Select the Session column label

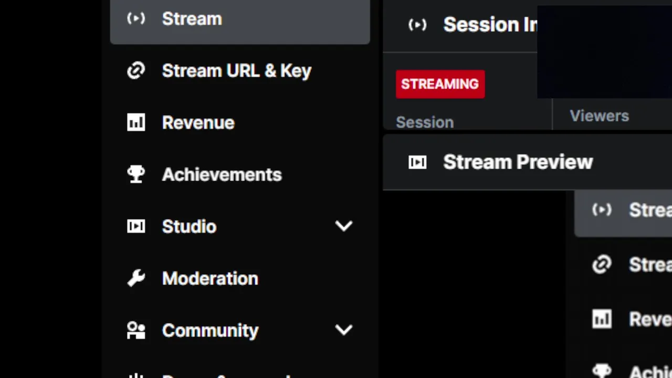click(425, 122)
